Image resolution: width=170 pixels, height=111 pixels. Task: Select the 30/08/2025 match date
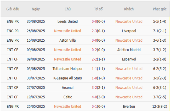point(36,21)
